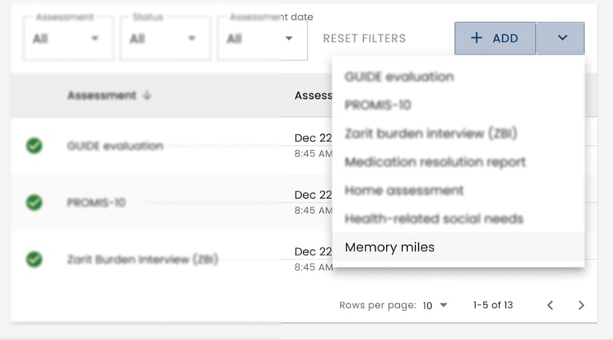The image size is (613, 340).
Task: Click the green check icon beside Zarit Burden Interview
Action: tap(34, 259)
